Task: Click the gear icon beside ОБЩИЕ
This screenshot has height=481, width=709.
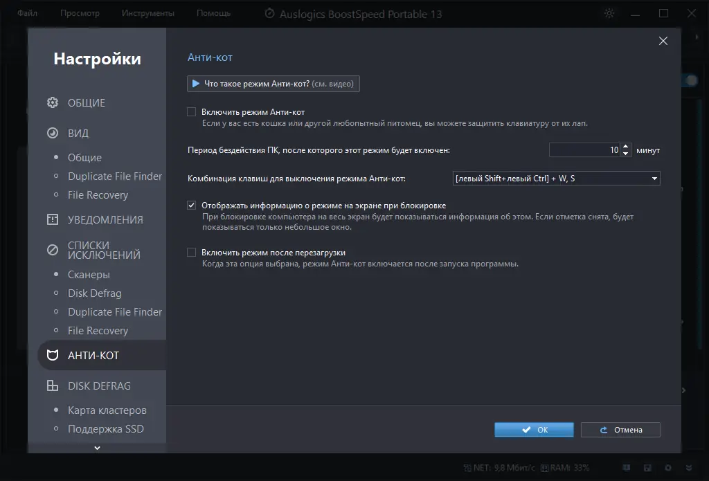Action: [x=53, y=103]
